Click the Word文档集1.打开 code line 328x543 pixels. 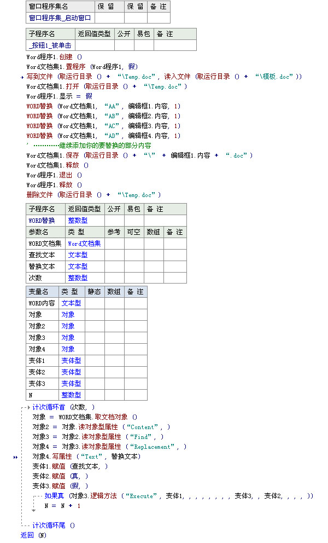[107, 86]
